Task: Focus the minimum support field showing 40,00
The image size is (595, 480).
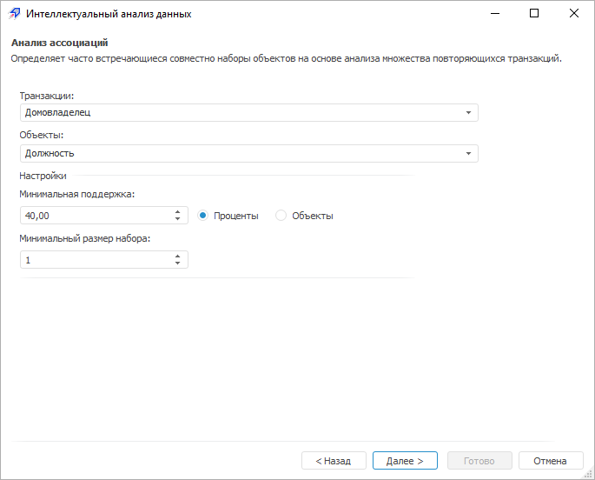Action: coord(96,216)
